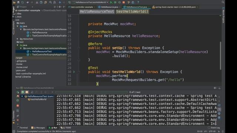Select HelloResource class in project tree
237x133 pixels.
[40, 33]
